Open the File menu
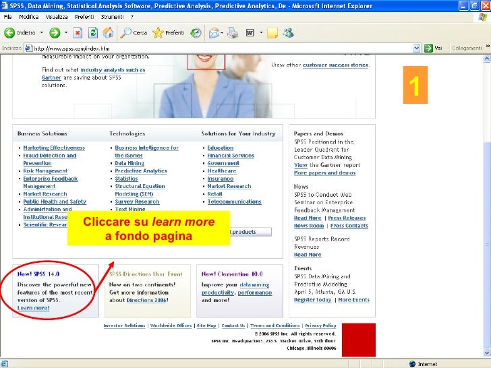Screen dimensions: 491x368 tap(7, 17)
